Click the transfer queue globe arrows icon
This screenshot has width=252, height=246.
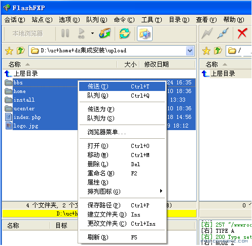coord(105,33)
